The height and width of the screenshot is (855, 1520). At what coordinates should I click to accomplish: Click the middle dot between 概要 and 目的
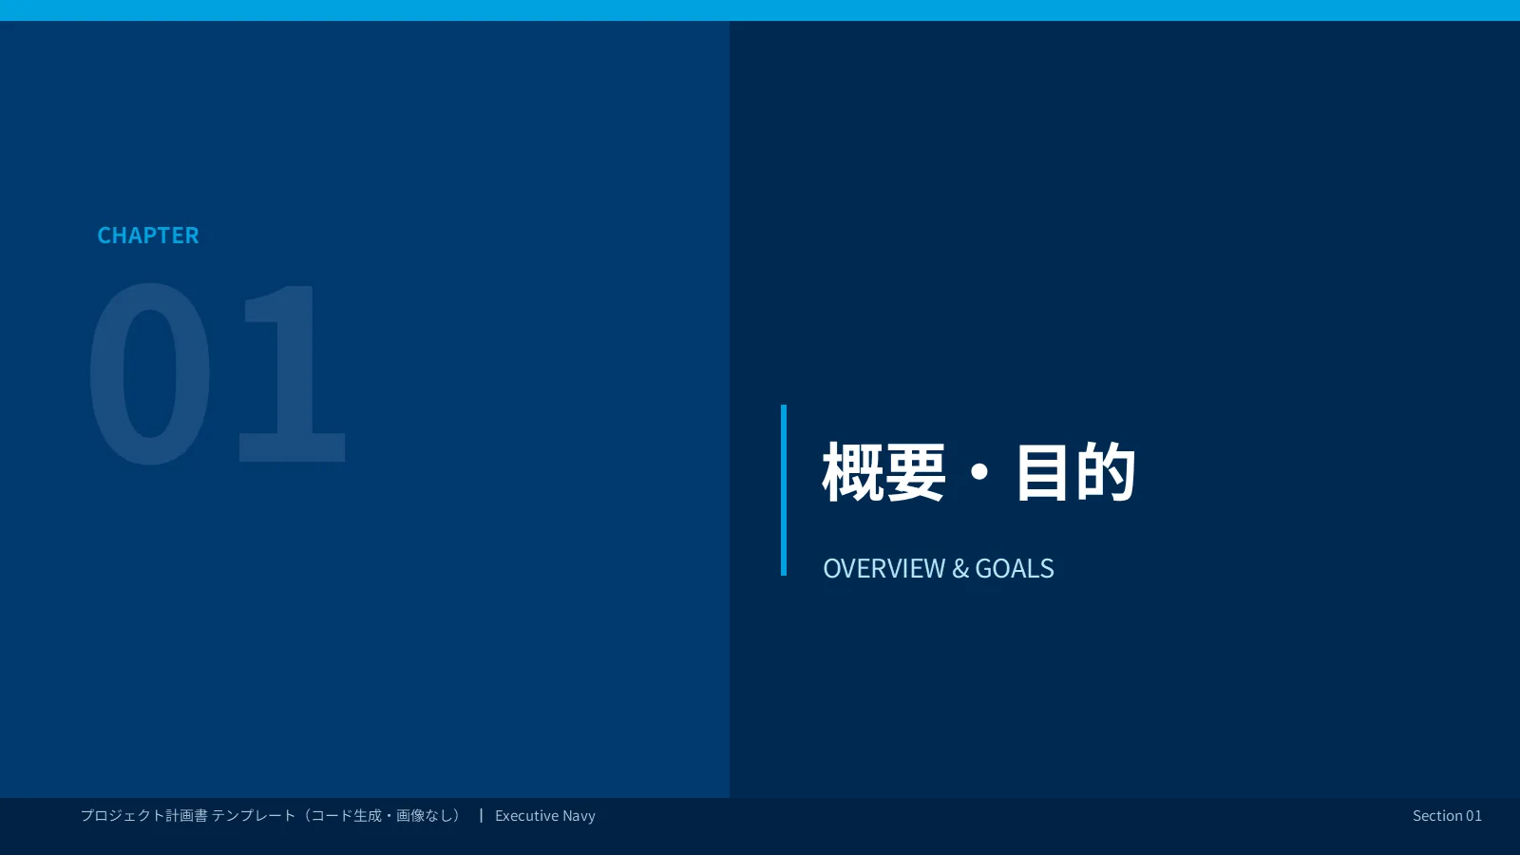tap(980, 471)
